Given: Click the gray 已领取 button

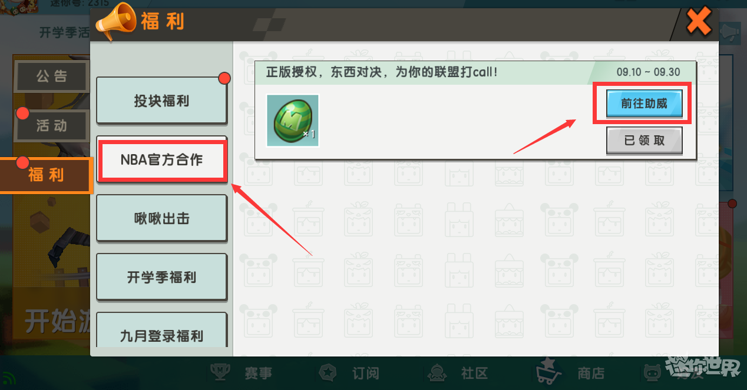Looking at the screenshot, I should (x=644, y=141).
